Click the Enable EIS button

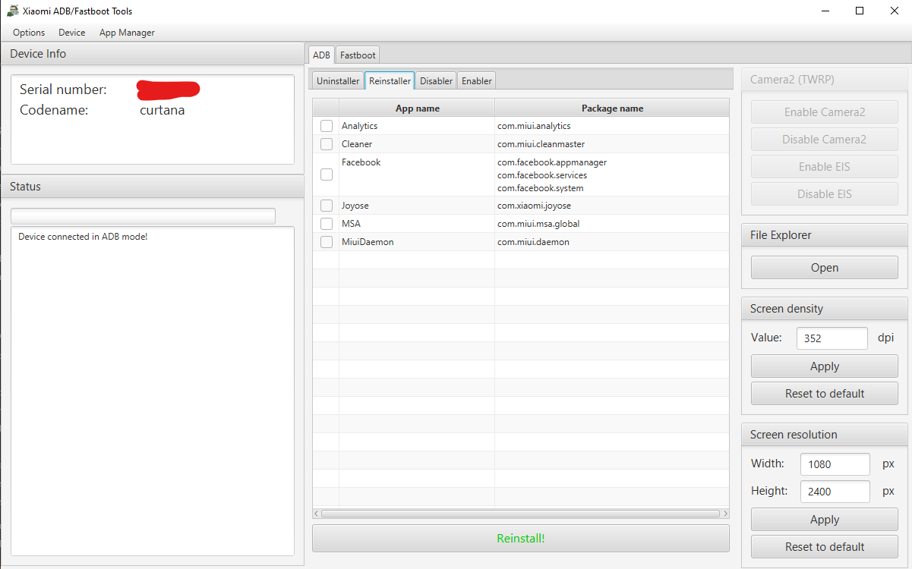coord(825,167)
